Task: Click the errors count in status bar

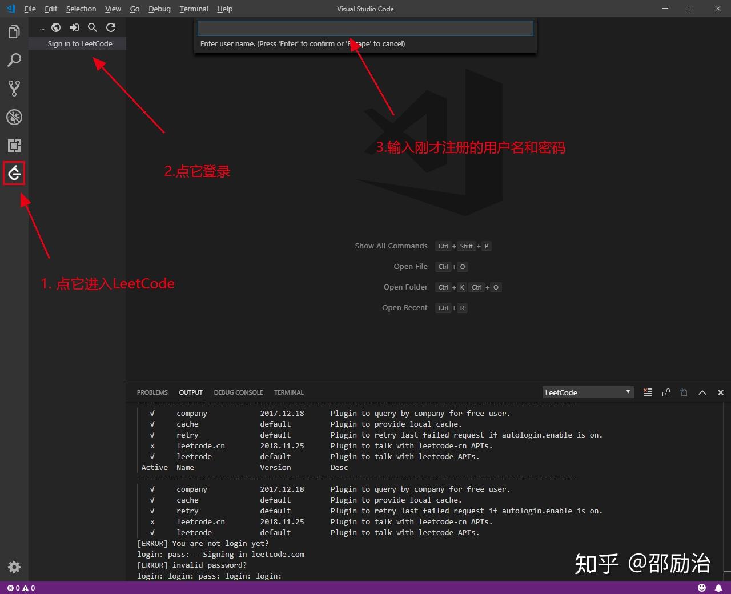Action: coord(14,588)
